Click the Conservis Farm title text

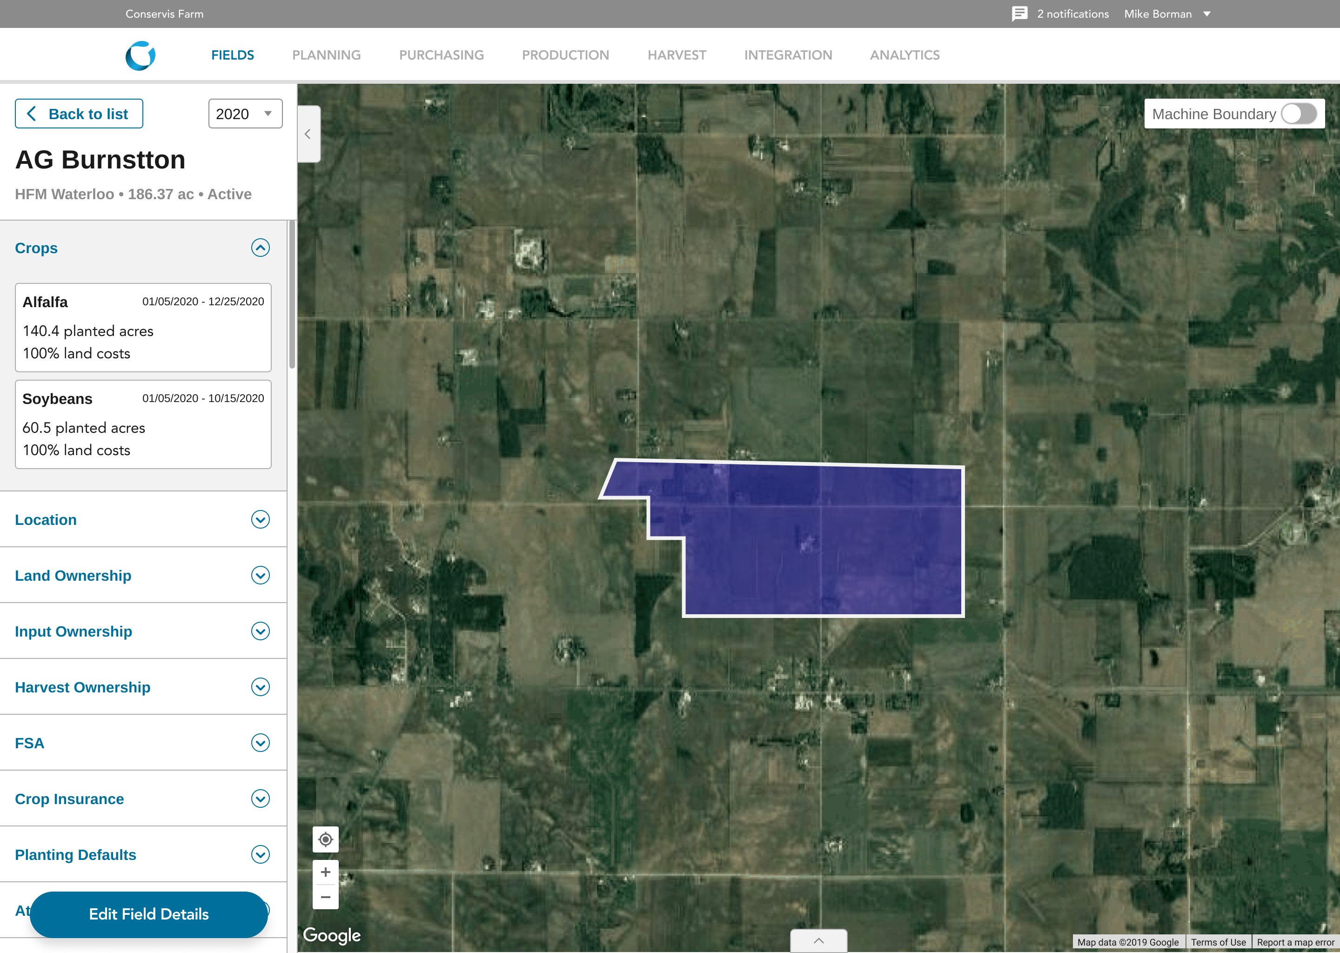[164, 13]
